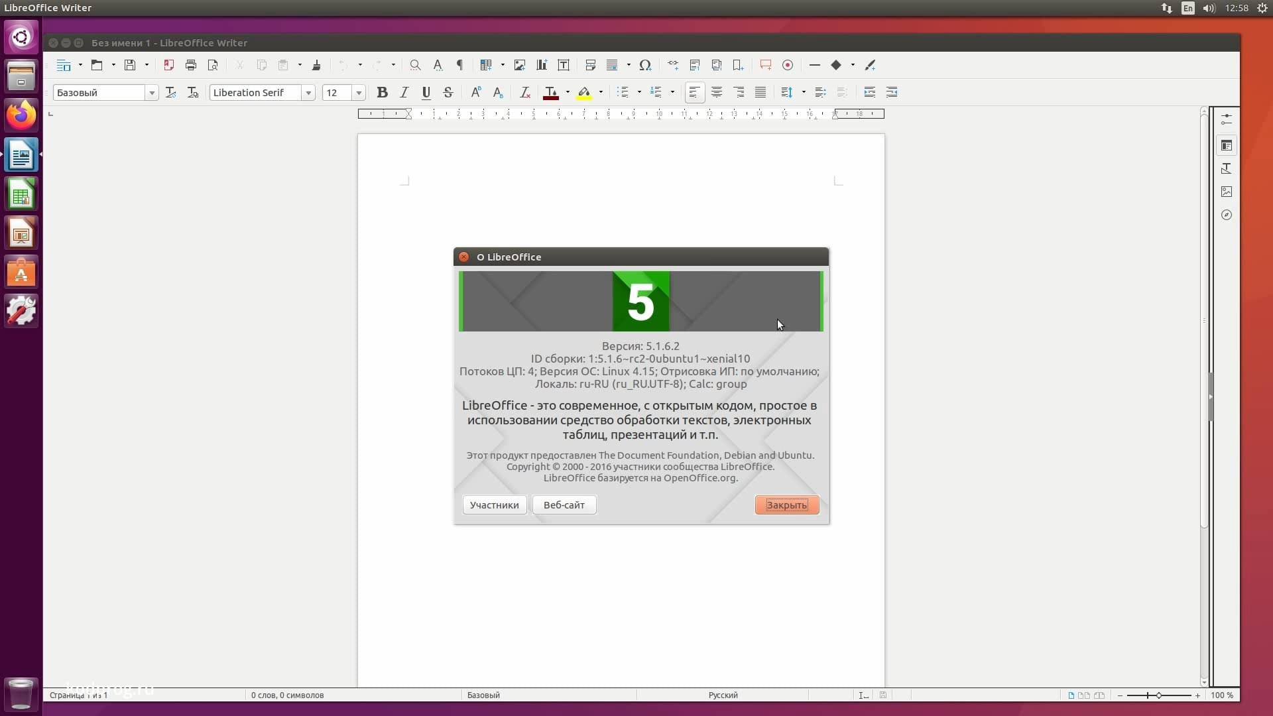This screenshot has width=1273, height=716.
Task: Click the Strikethrough formatting icon
Action: coord(448,93)
